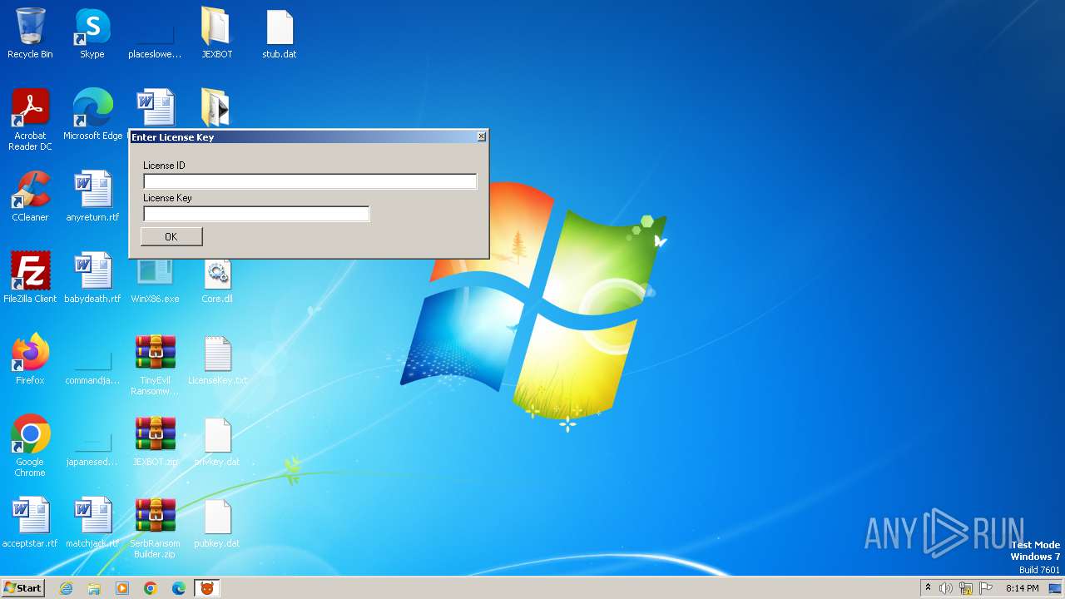Select the TinyEvil Ransomware archive icon
Screen dimensions: 1065x599
tap(155, 364)
